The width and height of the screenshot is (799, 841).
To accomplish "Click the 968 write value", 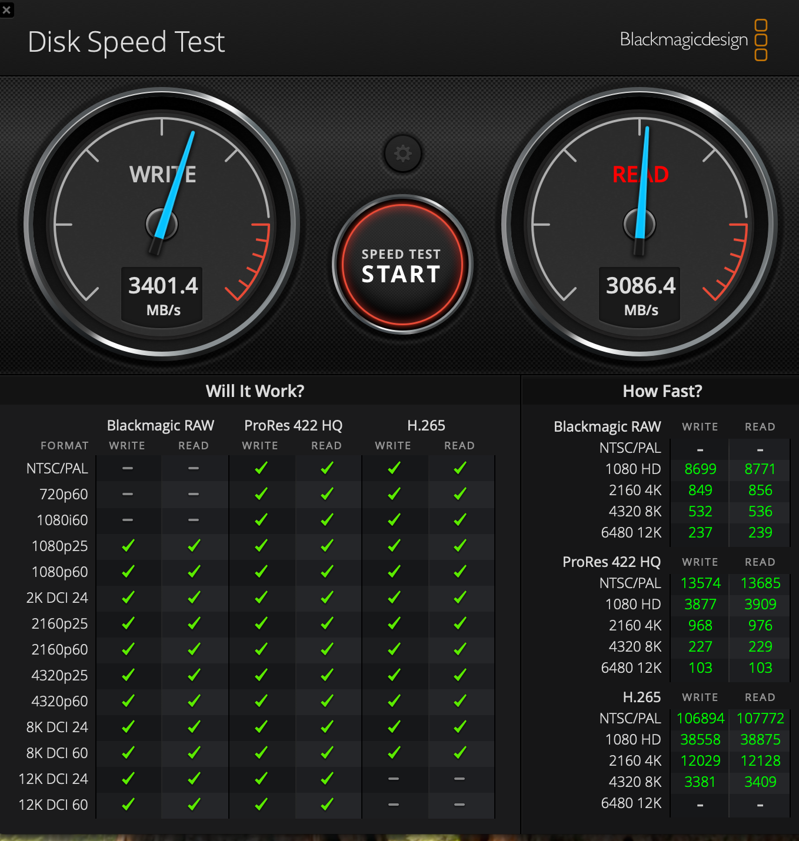I will (x=700, y=626).
